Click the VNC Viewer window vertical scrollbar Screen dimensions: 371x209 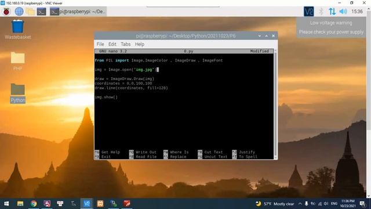click(x=369, y=102)
